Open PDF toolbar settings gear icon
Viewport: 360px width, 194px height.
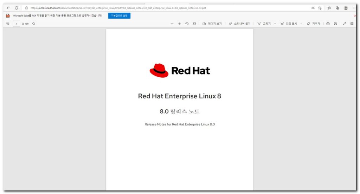(x=352, y=24)
